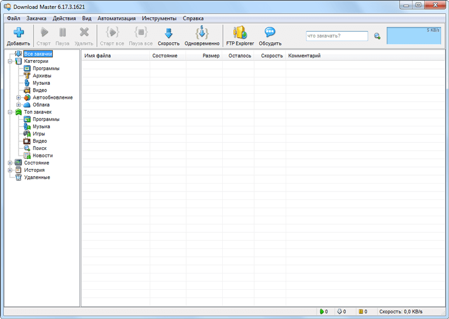This screenshot has width=449, height=319.
Task: Click Скорость: 0,0 KB/s status text
Action: click(x=401, y=312)
